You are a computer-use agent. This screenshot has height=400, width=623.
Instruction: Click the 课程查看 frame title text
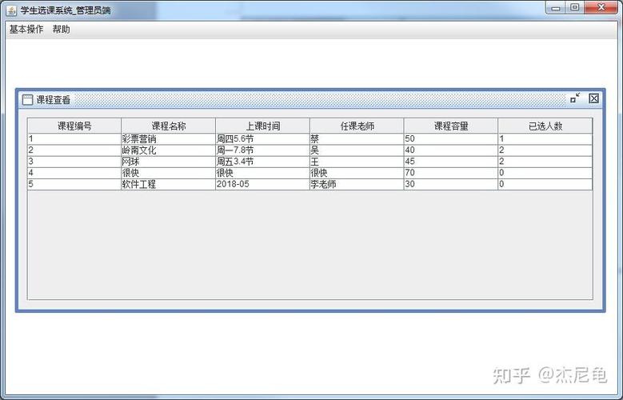[54, 100]
